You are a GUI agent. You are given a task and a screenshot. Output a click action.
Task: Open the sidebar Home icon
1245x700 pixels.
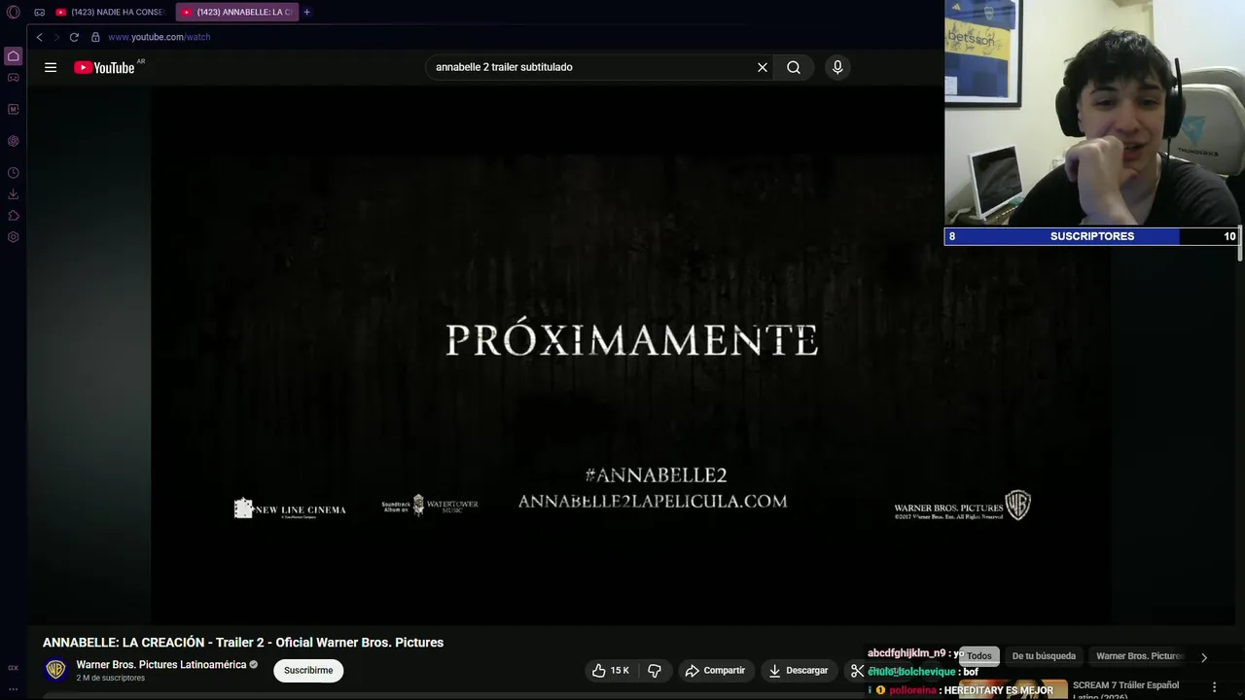click(14, 55)
